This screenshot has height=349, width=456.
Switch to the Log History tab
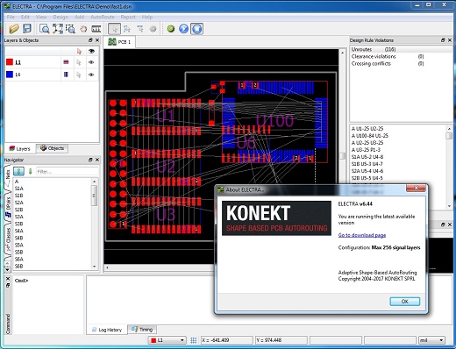coord(107,330)
